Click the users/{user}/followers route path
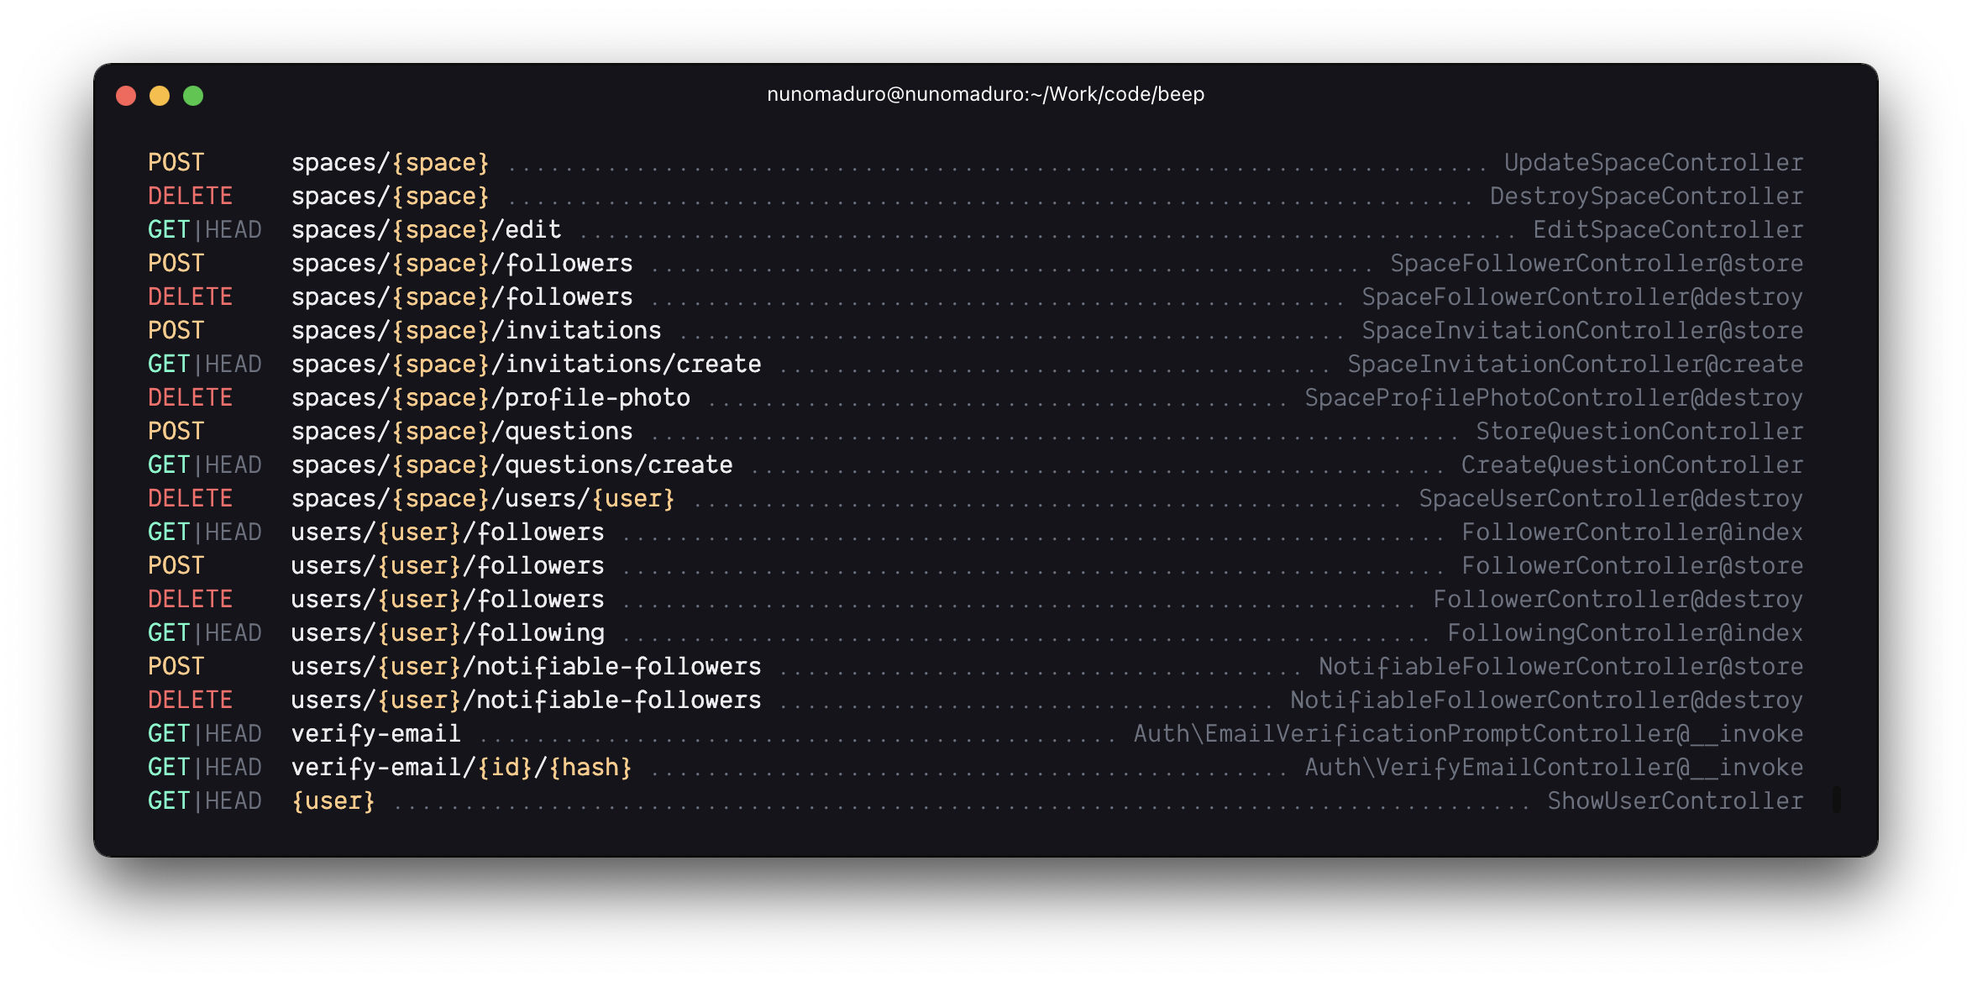Screen dimensions: 1972x981 click(448, 532)
